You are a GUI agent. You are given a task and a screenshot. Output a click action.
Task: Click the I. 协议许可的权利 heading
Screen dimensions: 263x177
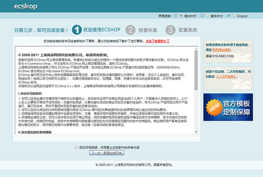point(30,94)
